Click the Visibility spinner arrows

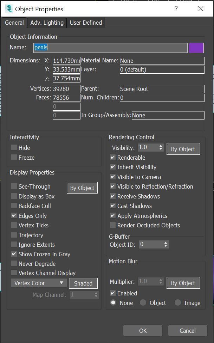click(x=161, y=147)
